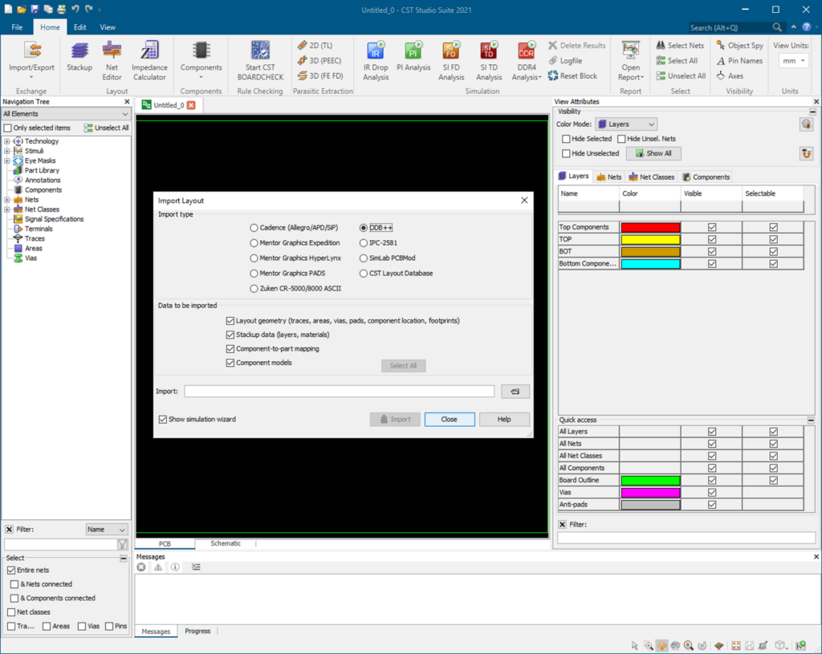Viewport: 822px width, 654px height.
Task: Open the Impedance Calculator tool
Action: click(x=150, y=60)
